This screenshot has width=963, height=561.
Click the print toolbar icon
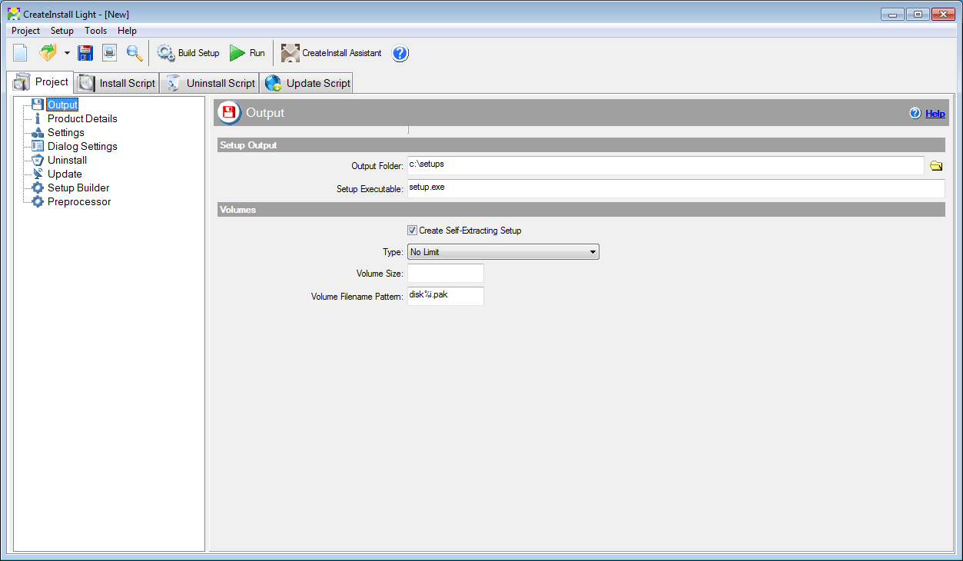click(x=110, y=53)
